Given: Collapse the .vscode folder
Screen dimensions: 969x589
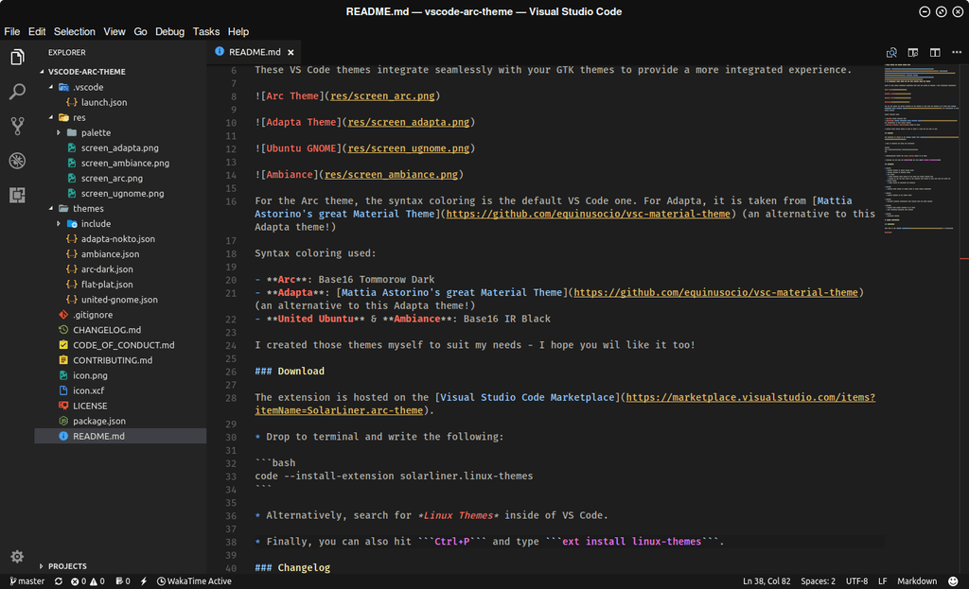Looking at the screenshot, I should 51,87.
